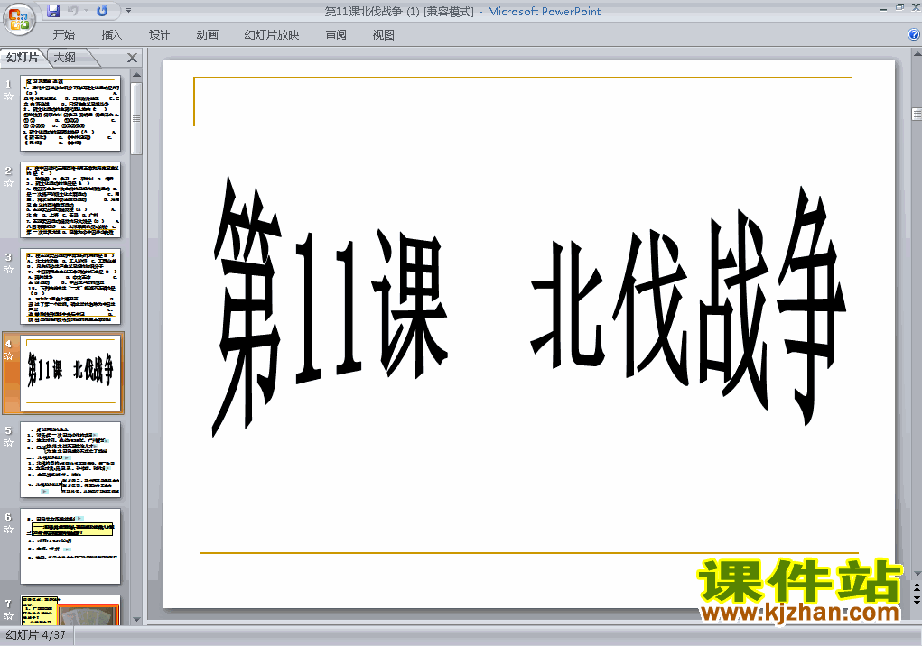Switch to the 大纲 pane tab
The width and height of the screenshot is (922, 646).
click(65, 58)
